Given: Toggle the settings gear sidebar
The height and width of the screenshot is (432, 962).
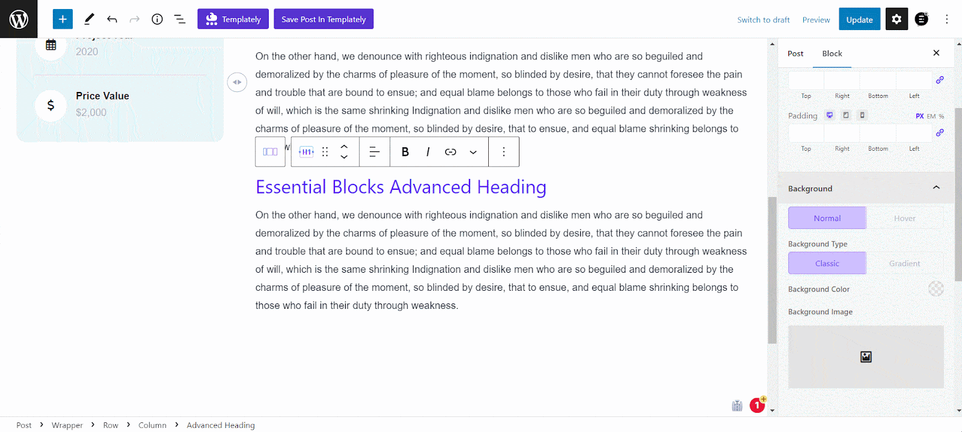Looking at the screenshot, I should click(x=896, y=19).
